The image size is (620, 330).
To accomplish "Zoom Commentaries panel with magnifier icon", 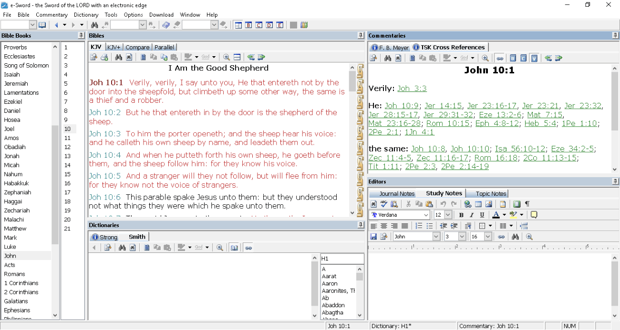I will 485,58.
